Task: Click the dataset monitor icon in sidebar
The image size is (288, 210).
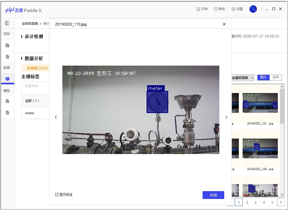Action: click(7, 79)
